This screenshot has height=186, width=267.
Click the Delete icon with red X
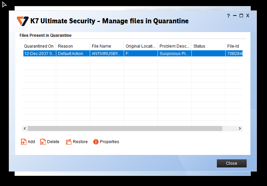(x=43, y=142)
